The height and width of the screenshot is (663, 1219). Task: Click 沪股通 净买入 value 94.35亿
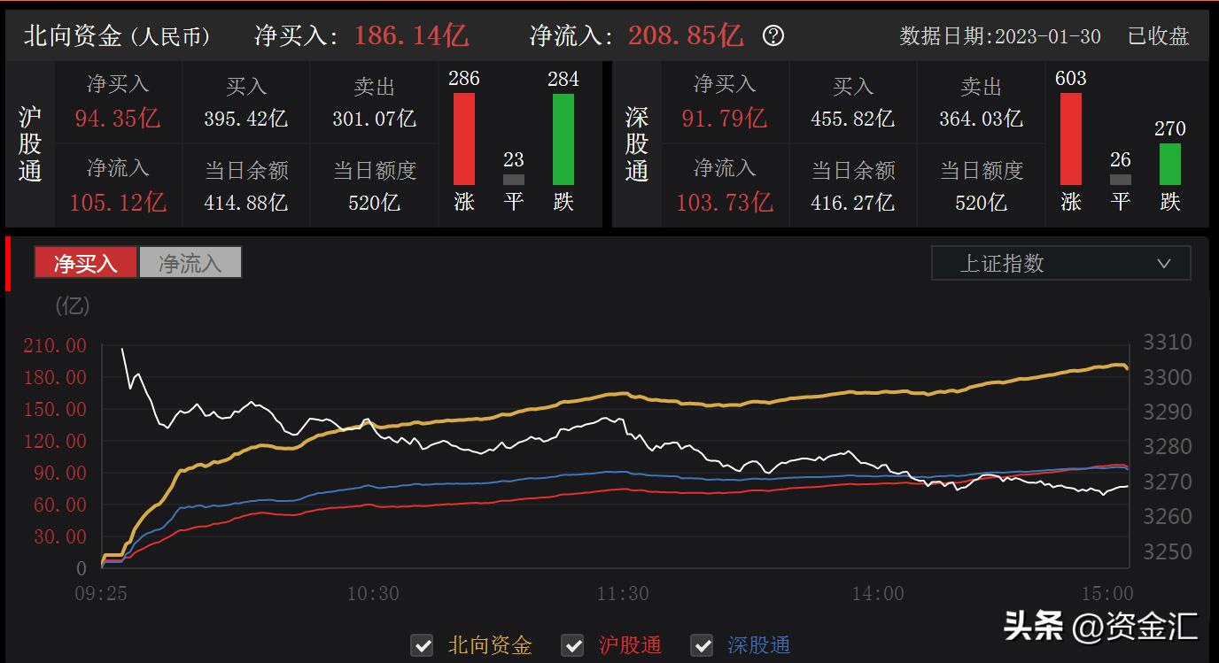click(117, 118)
